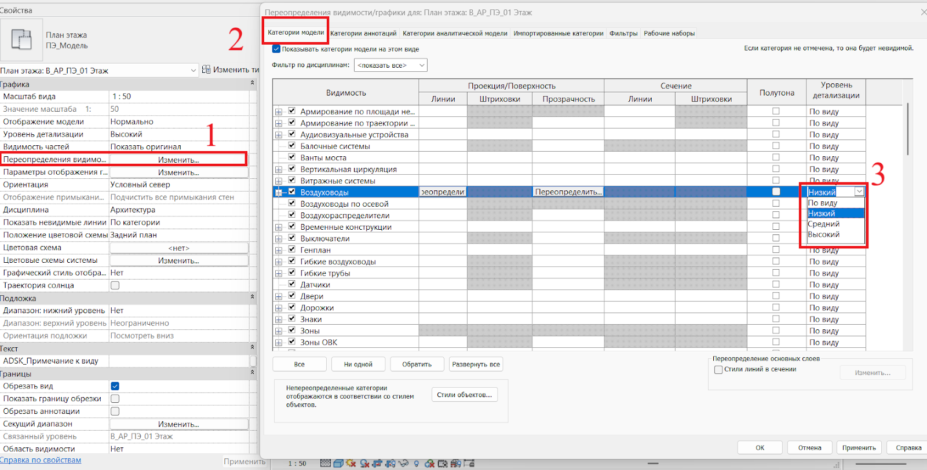Click the 'ADSK_Примечание к виду' value field
The image size is (927, 470).
click(179, 361)
